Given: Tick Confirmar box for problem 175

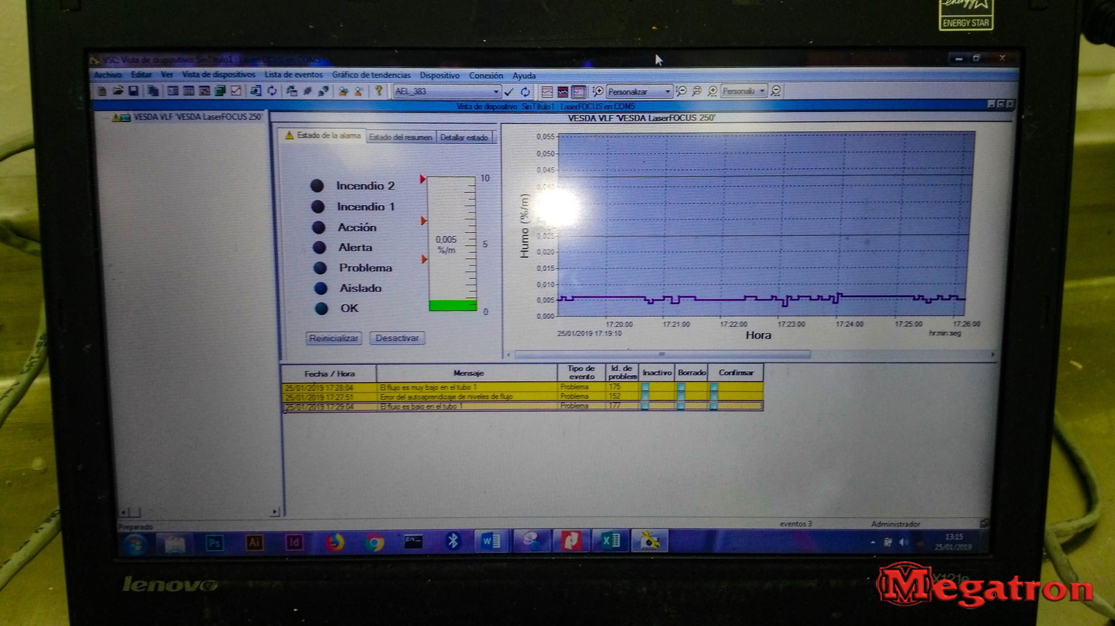Looking at the screenshot, I should (714, 387).
